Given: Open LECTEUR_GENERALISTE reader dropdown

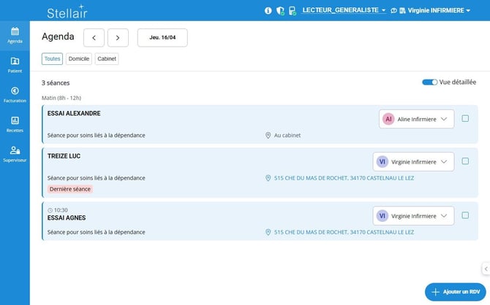Looking at the screenshot, I should tap(344, 11).
